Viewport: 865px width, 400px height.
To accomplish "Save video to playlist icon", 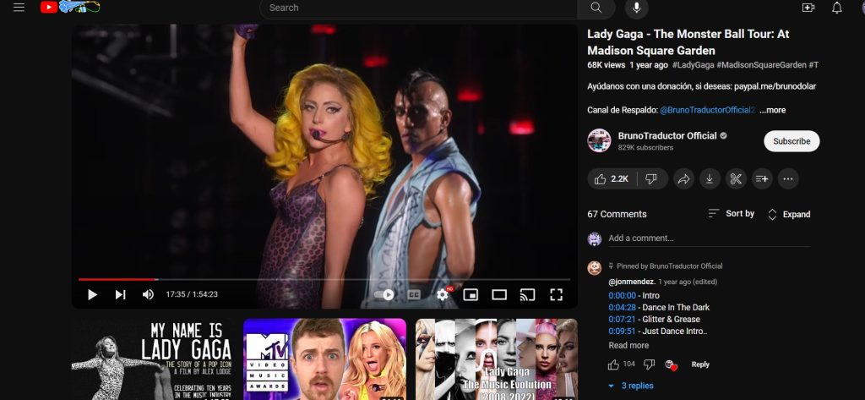I will (762, 179).
